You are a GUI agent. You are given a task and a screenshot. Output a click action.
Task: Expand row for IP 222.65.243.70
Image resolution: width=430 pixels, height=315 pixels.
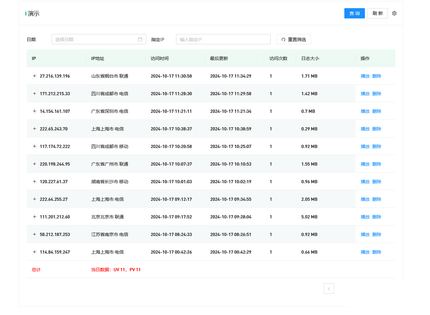(x=34, y=129)
